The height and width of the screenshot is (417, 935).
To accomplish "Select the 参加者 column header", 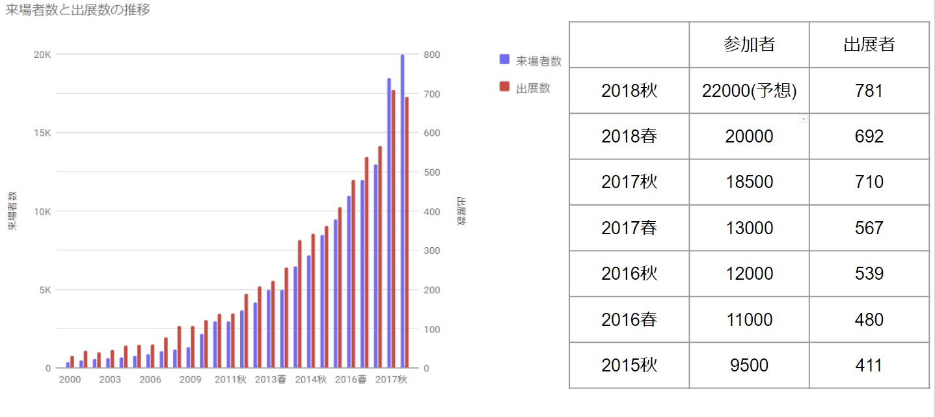I will pyautogui.click(x=749, y=44).
